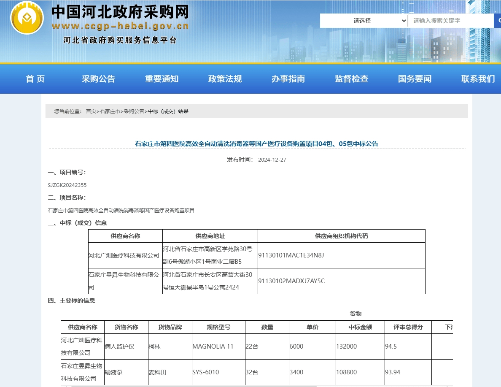The width and height of the screenshot is (501, 387).
Task: Click the 单价 column header
Action: pos(312,327)
